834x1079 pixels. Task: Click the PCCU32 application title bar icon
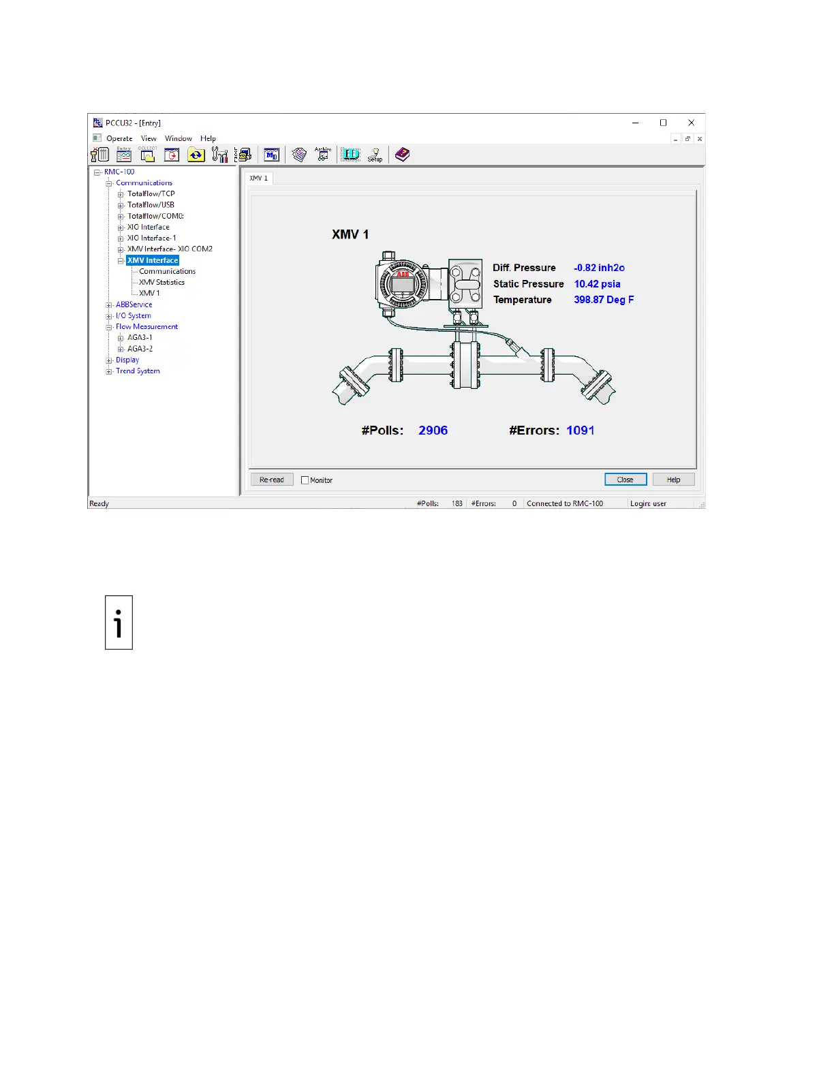point(97,123)
